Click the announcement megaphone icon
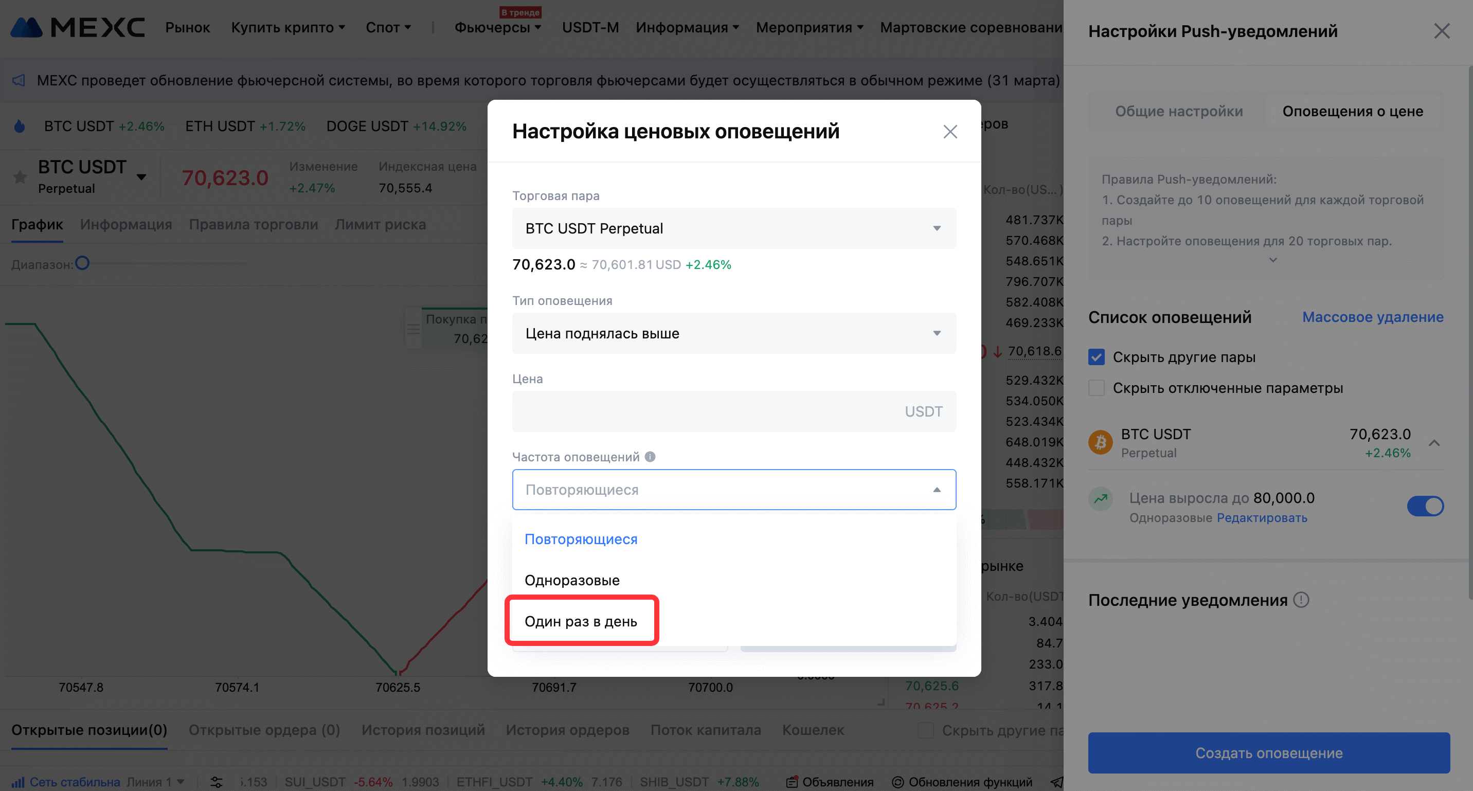The image size is (1473, 791). point(19,80)
